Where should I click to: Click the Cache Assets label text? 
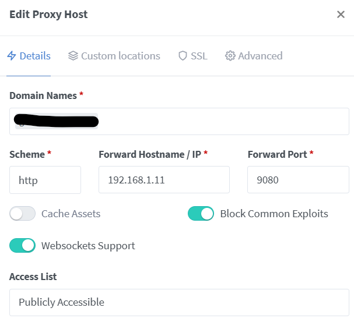(71, 214)
